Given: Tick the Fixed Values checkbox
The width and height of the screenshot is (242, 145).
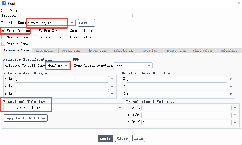Looking at the screenshot, I should click(x=66, y=37).
